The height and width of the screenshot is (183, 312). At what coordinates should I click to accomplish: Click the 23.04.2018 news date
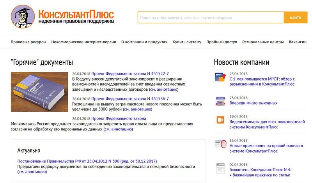(238, 98)
